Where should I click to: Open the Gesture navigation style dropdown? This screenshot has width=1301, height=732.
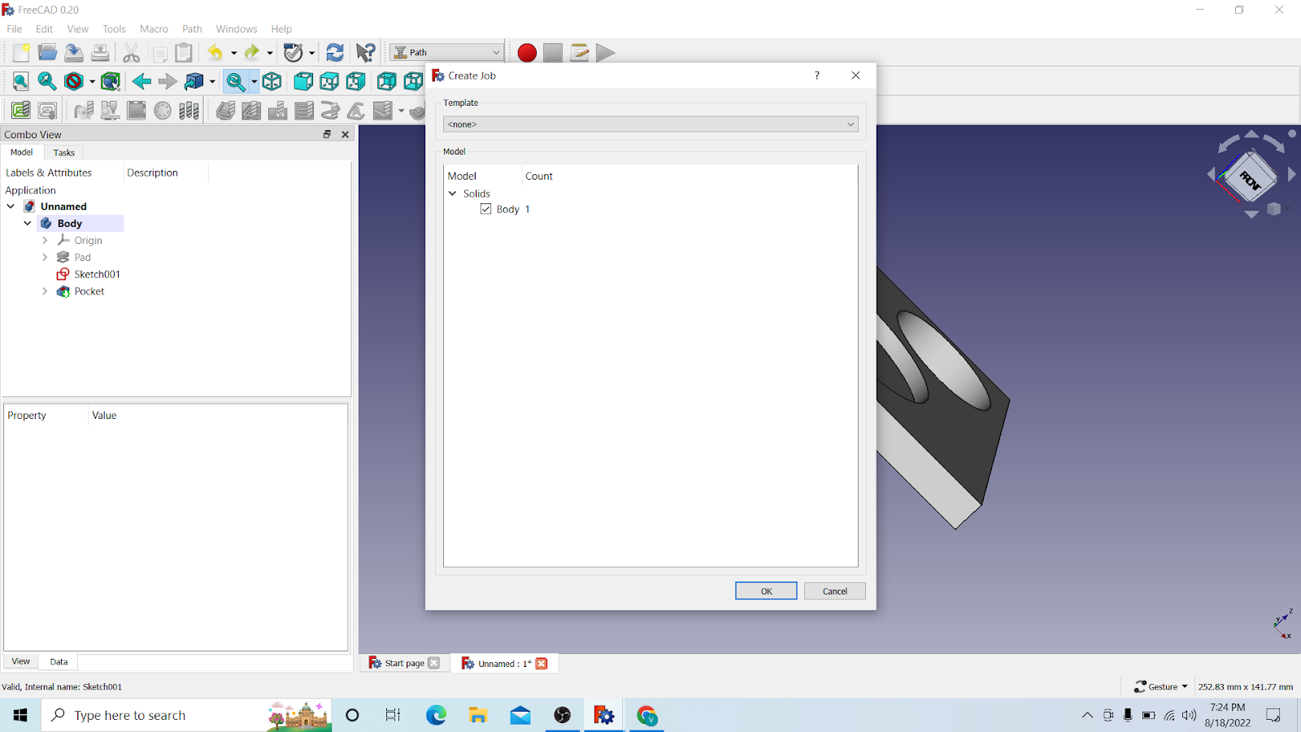coord(1161,686)
